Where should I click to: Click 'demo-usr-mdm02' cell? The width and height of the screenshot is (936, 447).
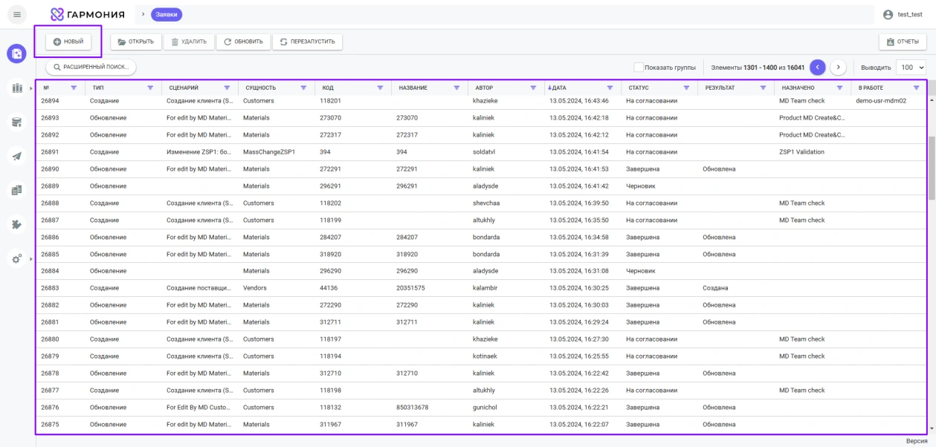(881, 100)
